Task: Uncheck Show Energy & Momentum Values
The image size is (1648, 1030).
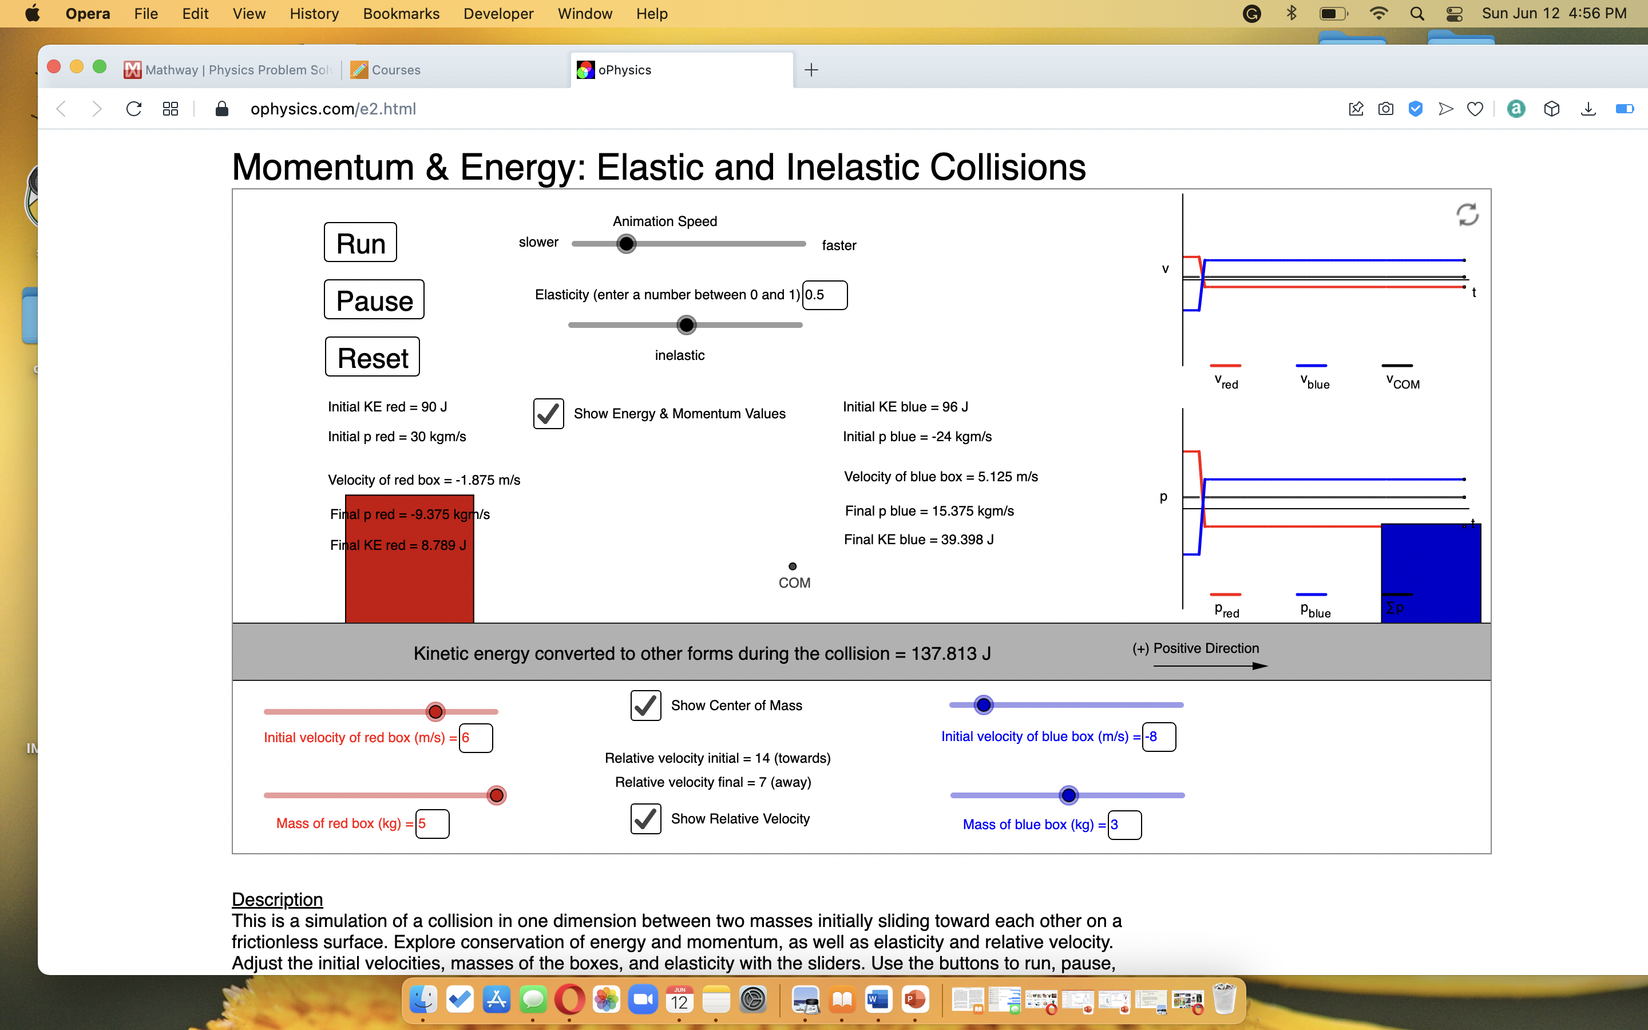Action: (x=549, y=414)
